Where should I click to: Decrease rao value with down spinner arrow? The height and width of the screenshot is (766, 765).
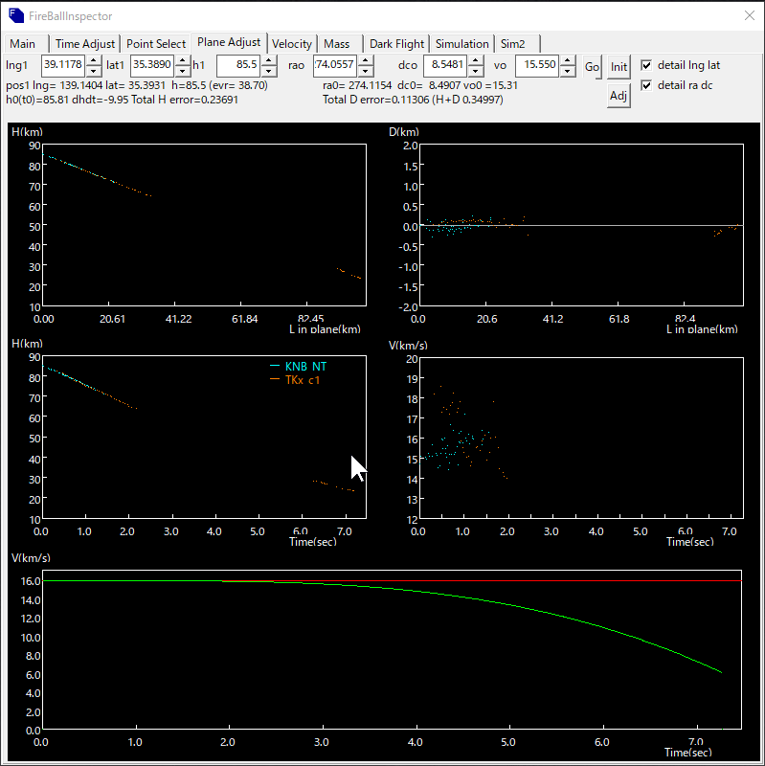coord(363,71)
